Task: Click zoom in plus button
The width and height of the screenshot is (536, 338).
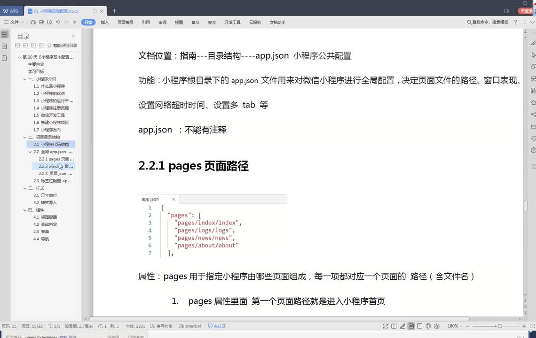Action: pos(524,326)
